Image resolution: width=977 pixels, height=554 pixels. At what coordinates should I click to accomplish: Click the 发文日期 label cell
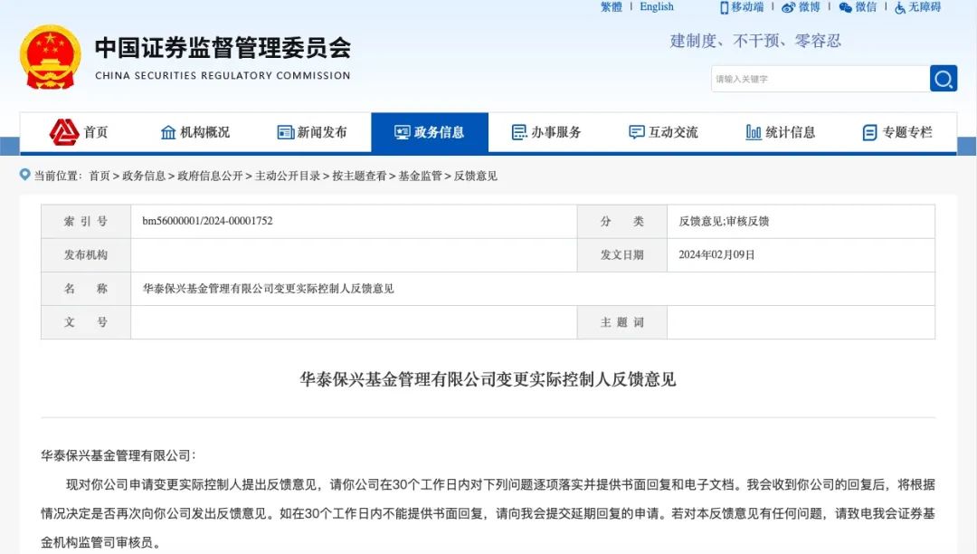point(621,255)
